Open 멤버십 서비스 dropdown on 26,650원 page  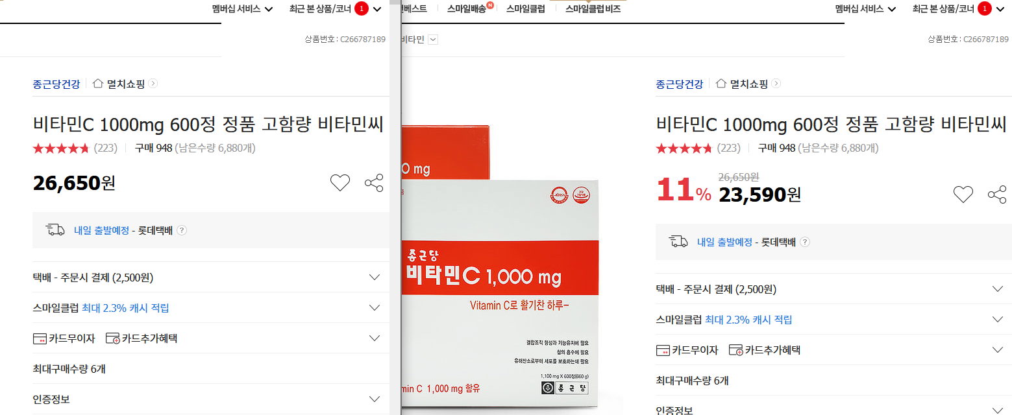pyautogui.click(x=242, y=9)
